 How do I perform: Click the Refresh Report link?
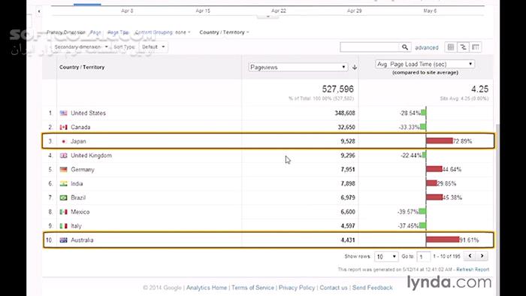point(473,270)
